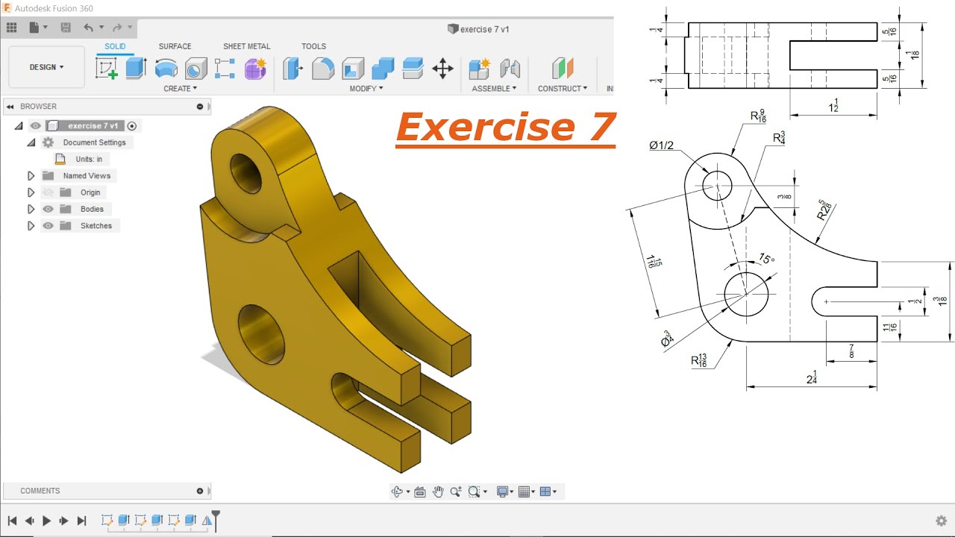Select the Pan hand tool
955x537 pixels.
tap(438, 492)
